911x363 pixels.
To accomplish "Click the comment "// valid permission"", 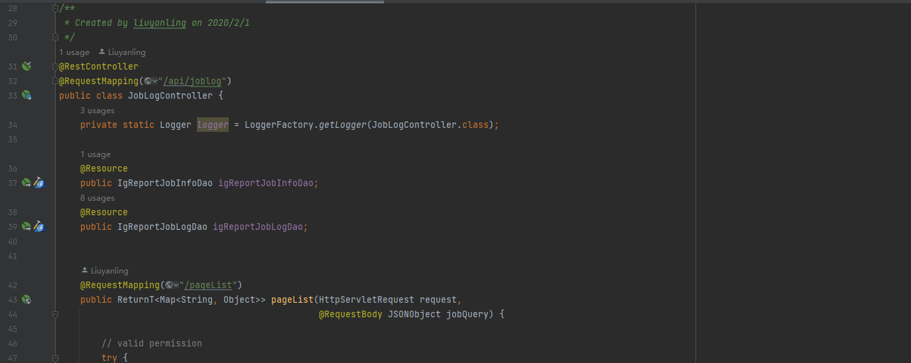I will coord(152,343).
